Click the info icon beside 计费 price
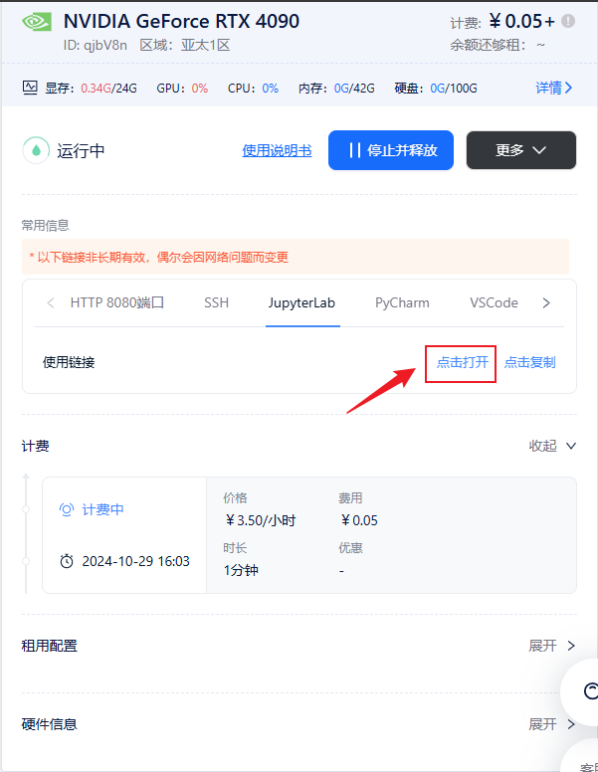This screenshot has width=598, height=772. pos(568,21)
